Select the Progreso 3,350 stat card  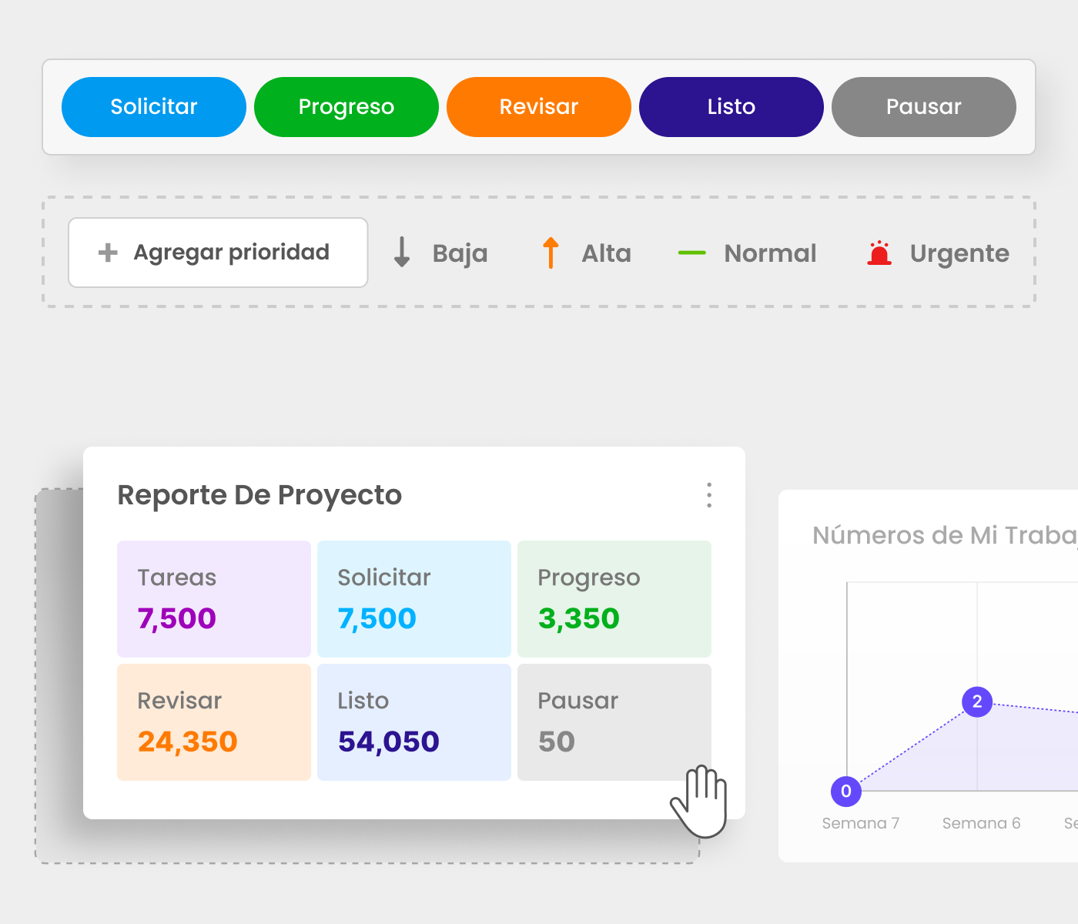[614, 599]
